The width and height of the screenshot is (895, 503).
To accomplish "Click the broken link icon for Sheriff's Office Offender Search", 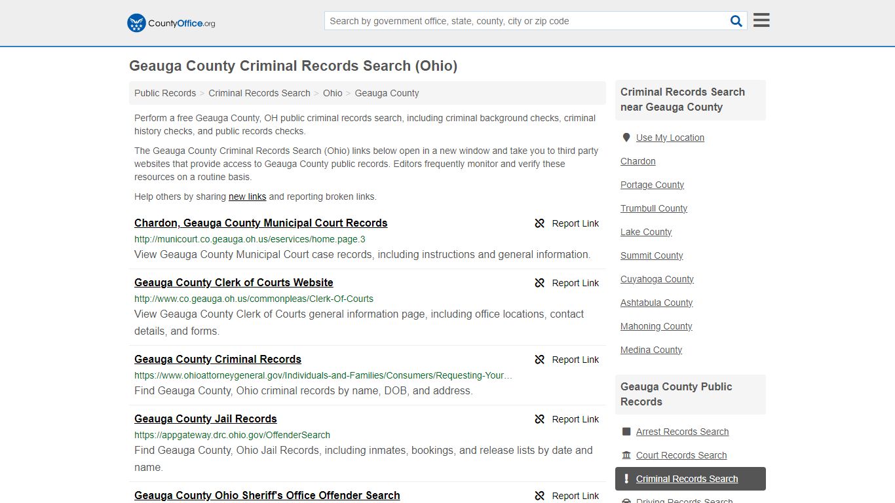I will pos(540,496).
